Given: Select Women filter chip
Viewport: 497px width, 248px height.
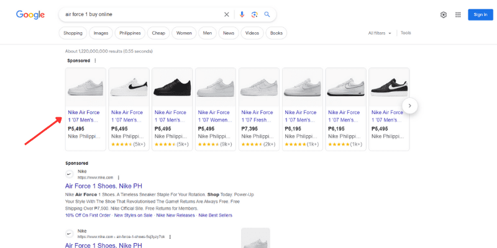Looking at the screenshot, I should pos(184,33).
